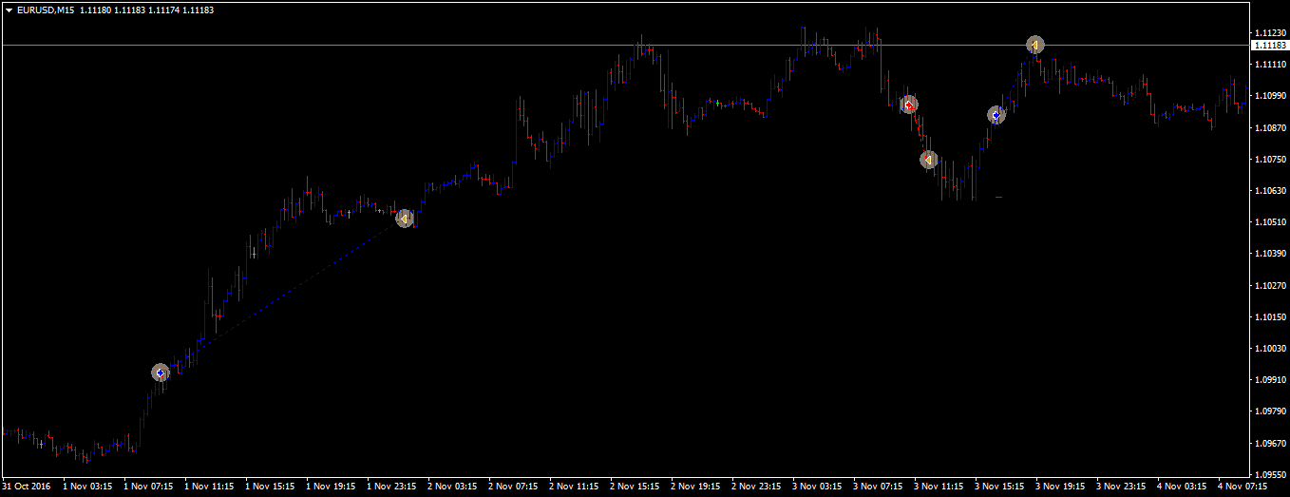Select the blue buy arrow near 1.09910
Screen dimensions: 1290x497
[x=161, y=373]
